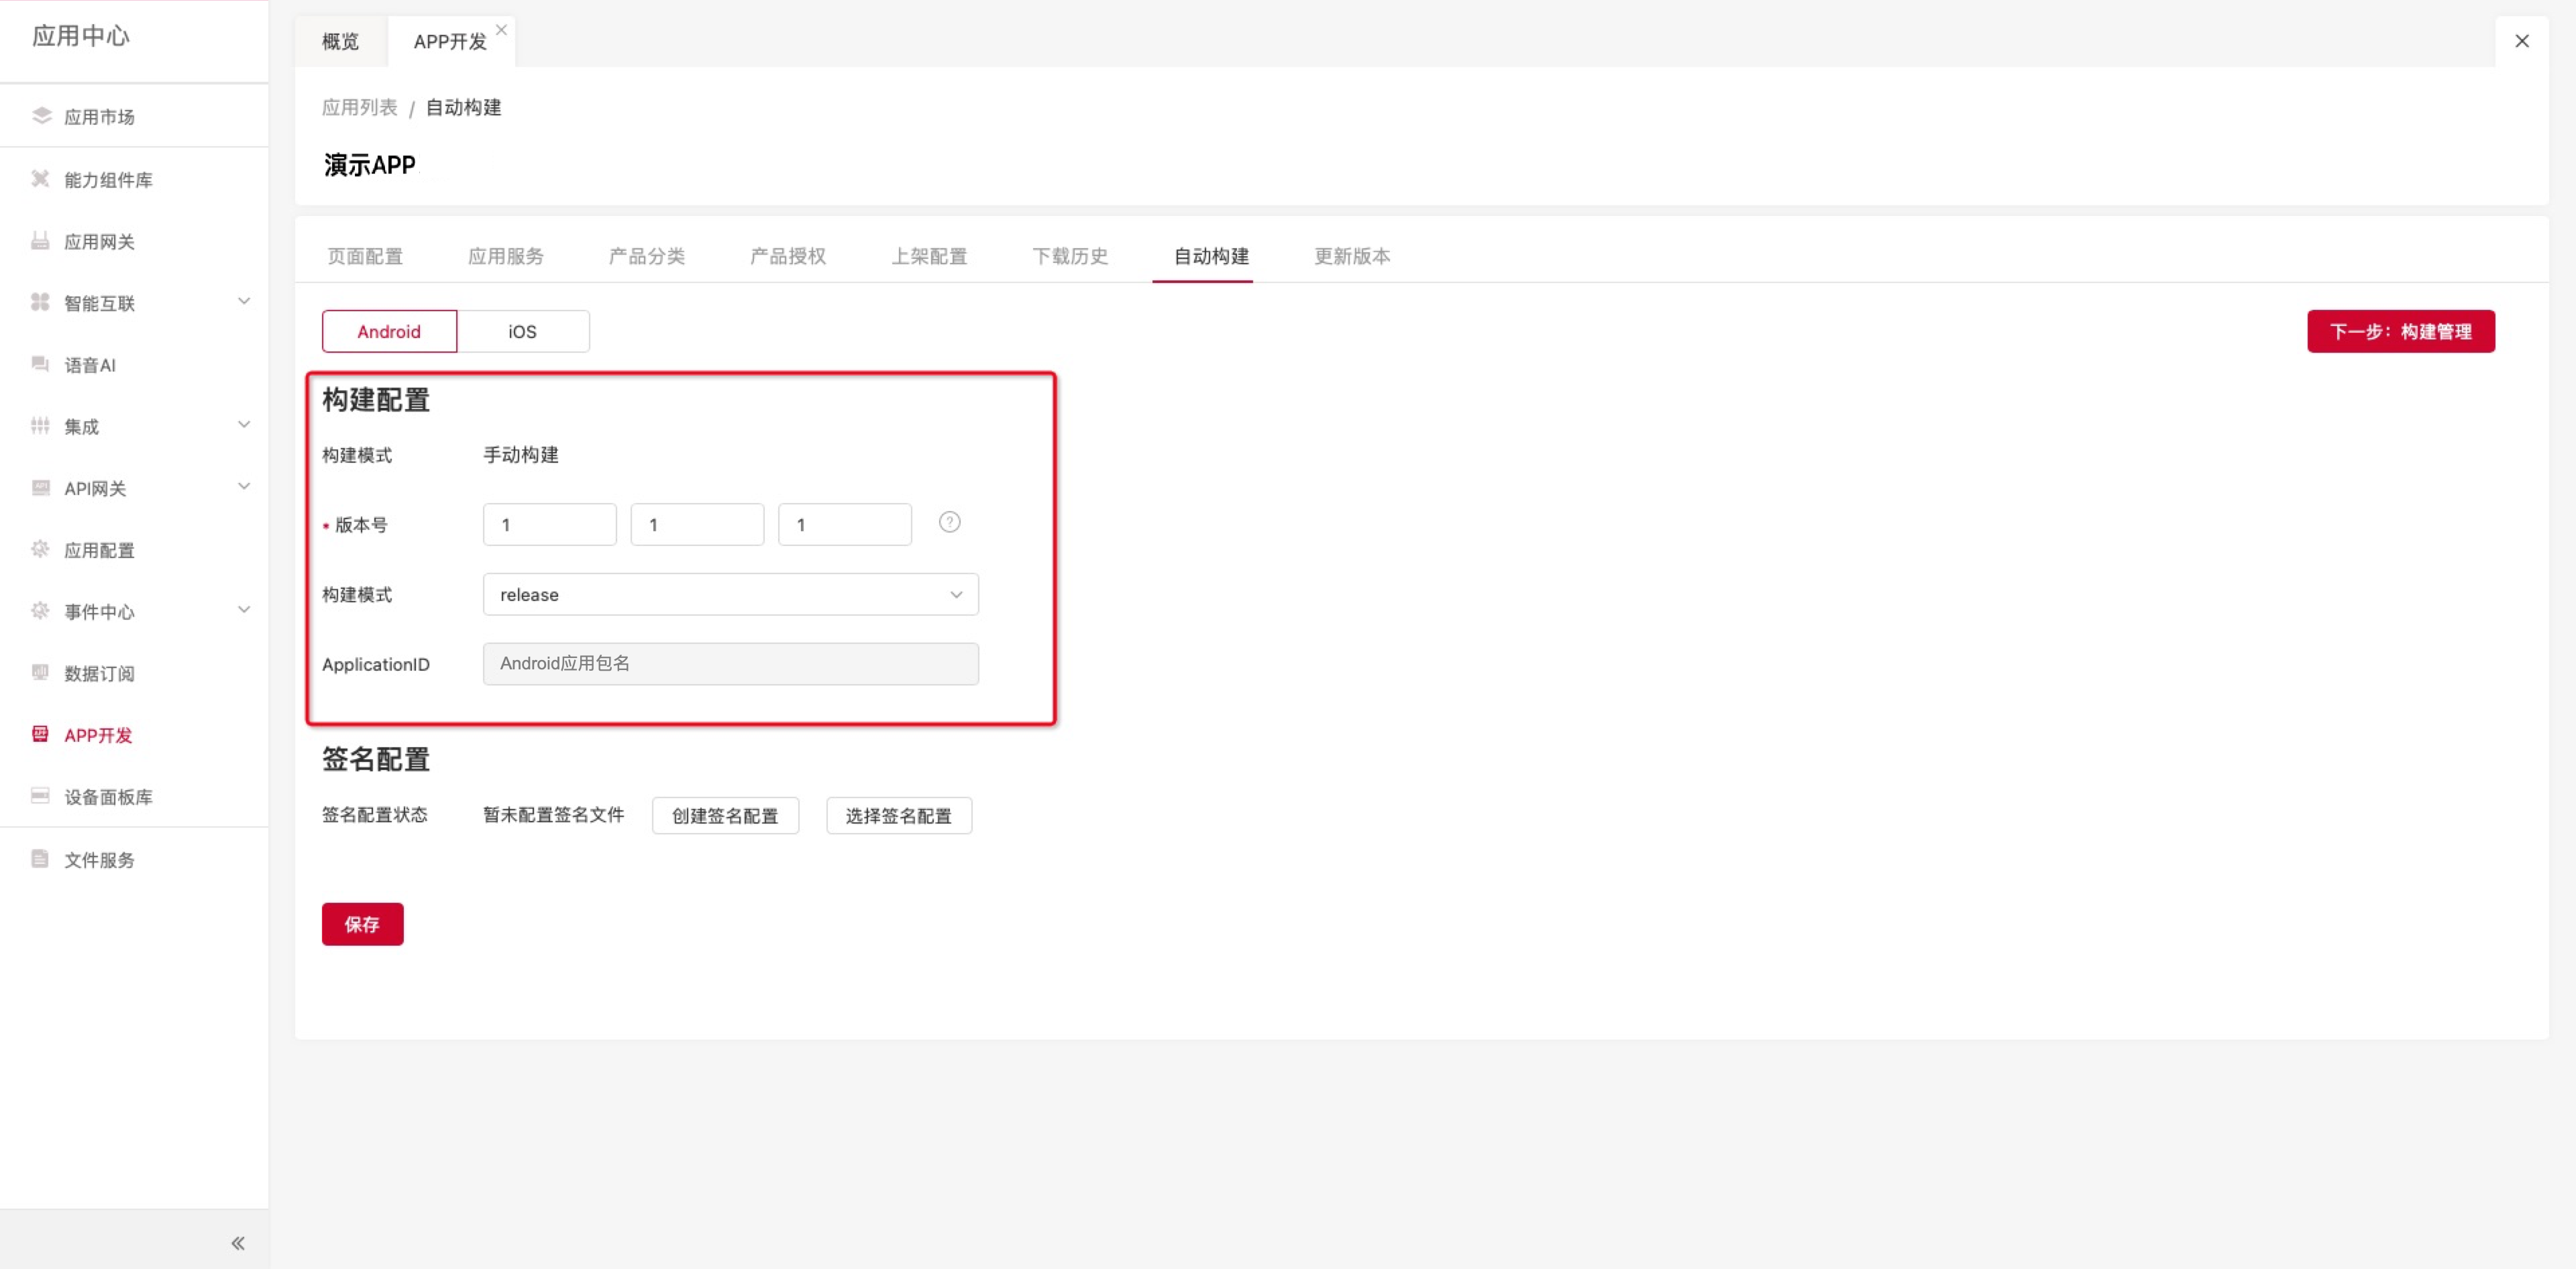Click the 下一步：构建管理 button

tap(2400, 331)
